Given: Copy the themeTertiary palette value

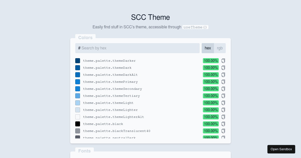Looking at the screenshot, I should [x=223, y=96].
